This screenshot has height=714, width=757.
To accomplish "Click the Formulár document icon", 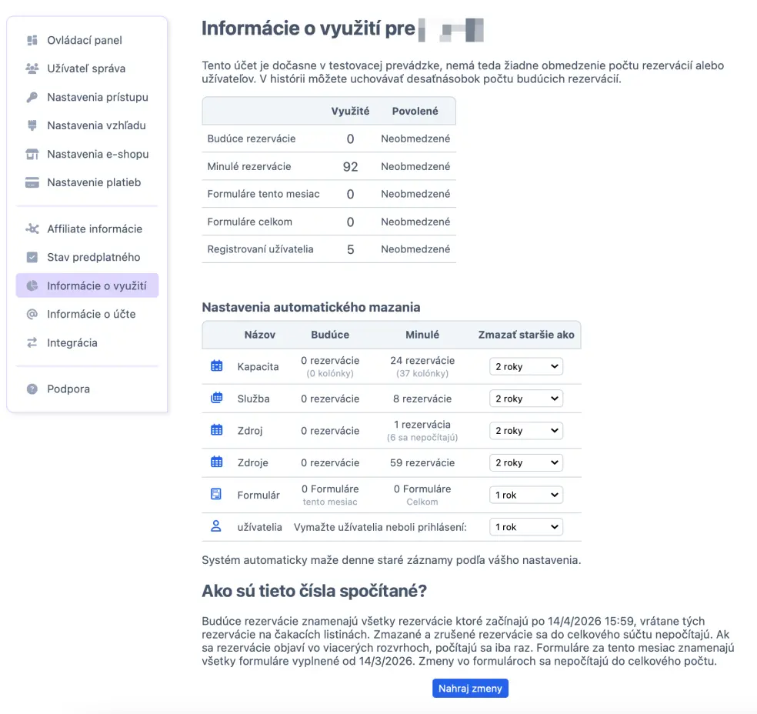I will coord(216,494).
